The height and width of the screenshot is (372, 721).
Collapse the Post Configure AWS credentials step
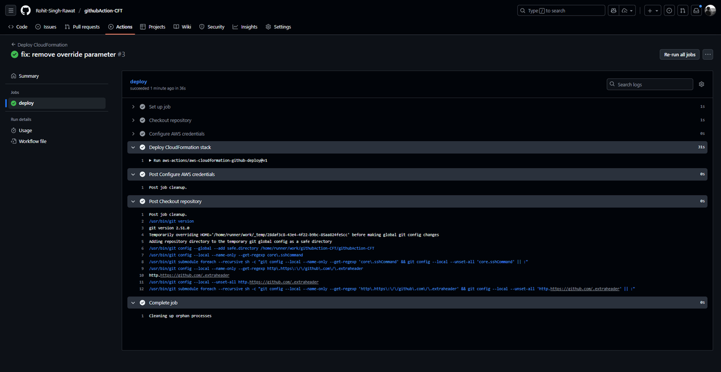tap(417, 174)
